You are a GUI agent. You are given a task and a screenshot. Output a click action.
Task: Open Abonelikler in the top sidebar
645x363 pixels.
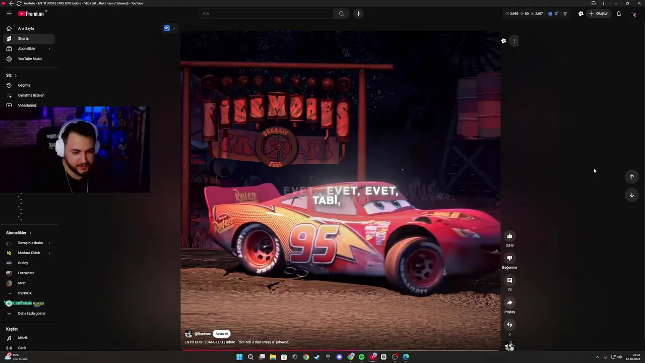[29, 49]
